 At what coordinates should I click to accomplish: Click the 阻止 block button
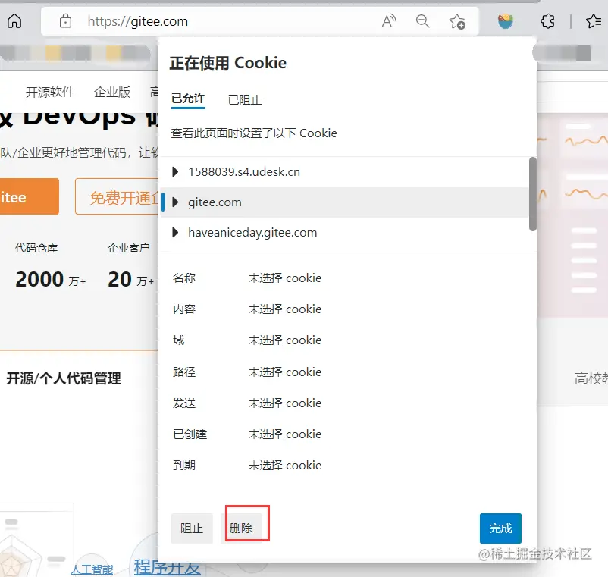[x=192, y=528]
